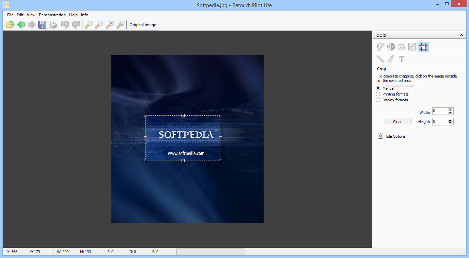Click the right-middle crop selection handle
The height and width of the screenshot is (258, 469).
click(220, 138)
